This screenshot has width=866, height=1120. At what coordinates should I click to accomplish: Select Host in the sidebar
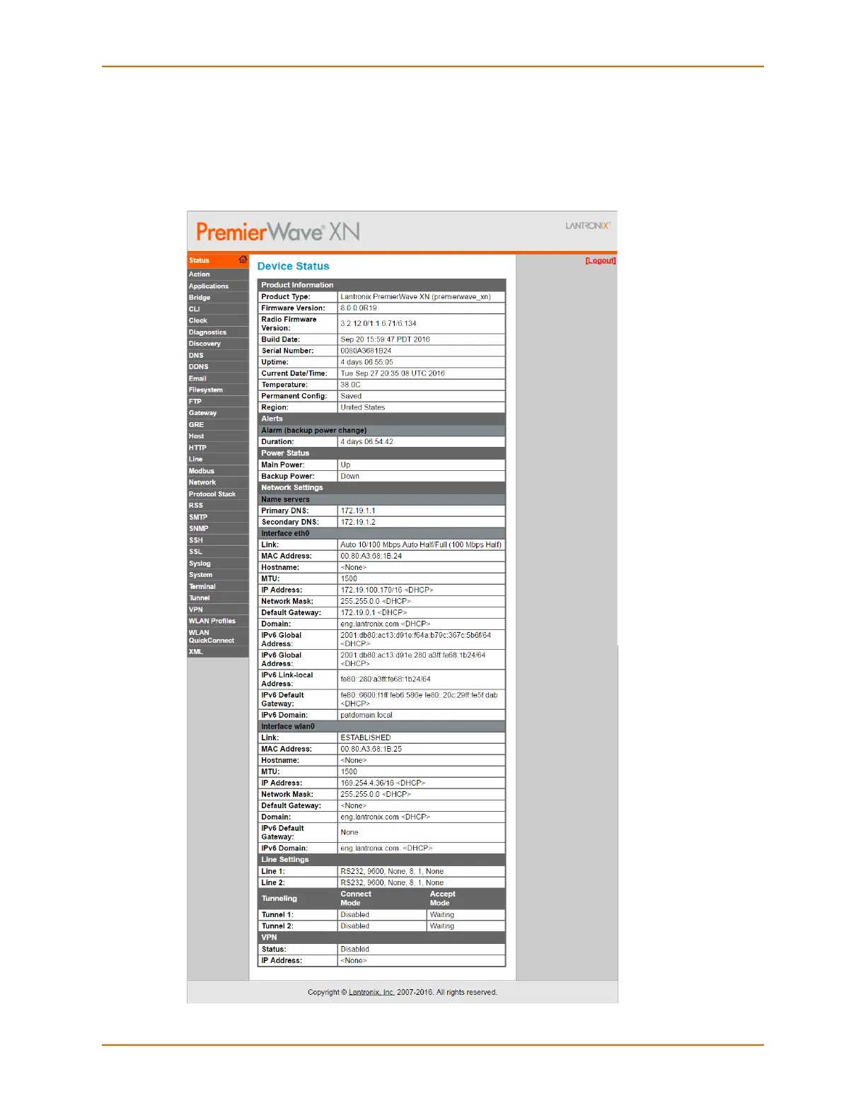pos(218,436)
